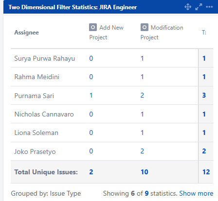Image resolution: width=218 pixels, height=201 pixels.
Task: Click the Modification Project column header
Action: tap(162, 33)
